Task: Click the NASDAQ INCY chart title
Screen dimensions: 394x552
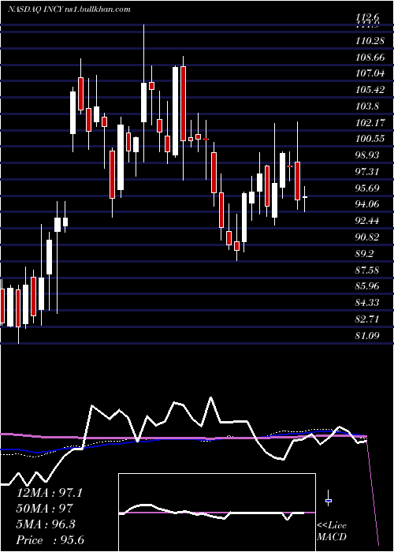Action: coord(69,9)
